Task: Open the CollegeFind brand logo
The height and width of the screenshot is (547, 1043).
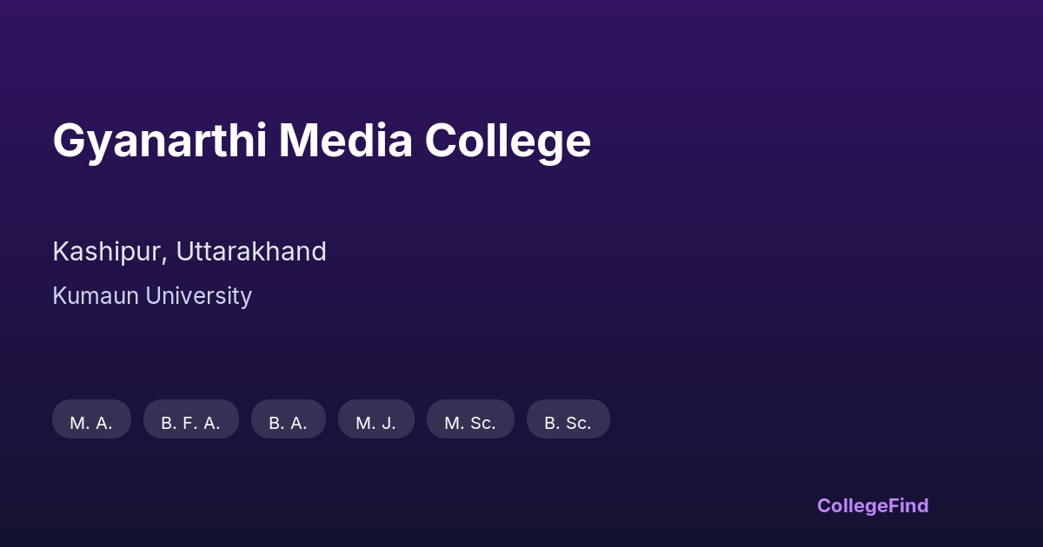Action: [872, 505]
